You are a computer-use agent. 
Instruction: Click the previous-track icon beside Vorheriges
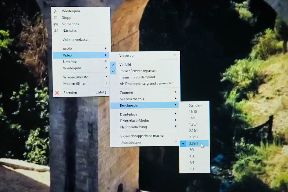pos(56,24)
